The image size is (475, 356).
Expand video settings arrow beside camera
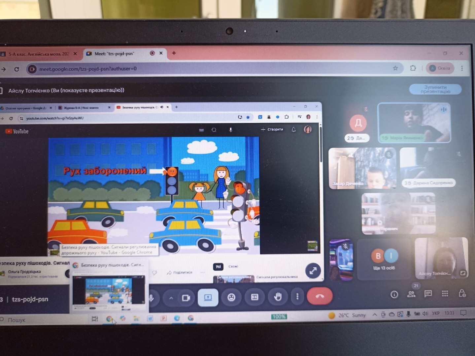tap(171, 298)
